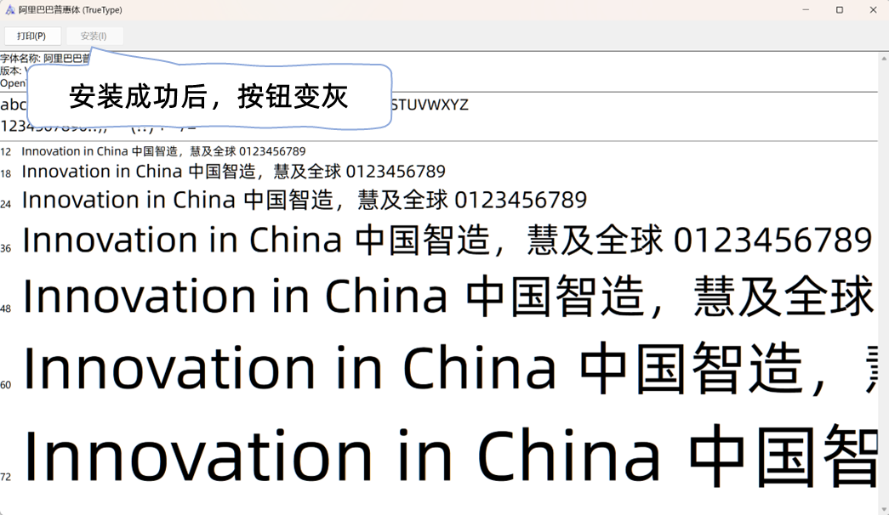This screenshot has width=889, height=515.
Task: Click the font viewer icon in title bar
Action: (x=9, y=9)
